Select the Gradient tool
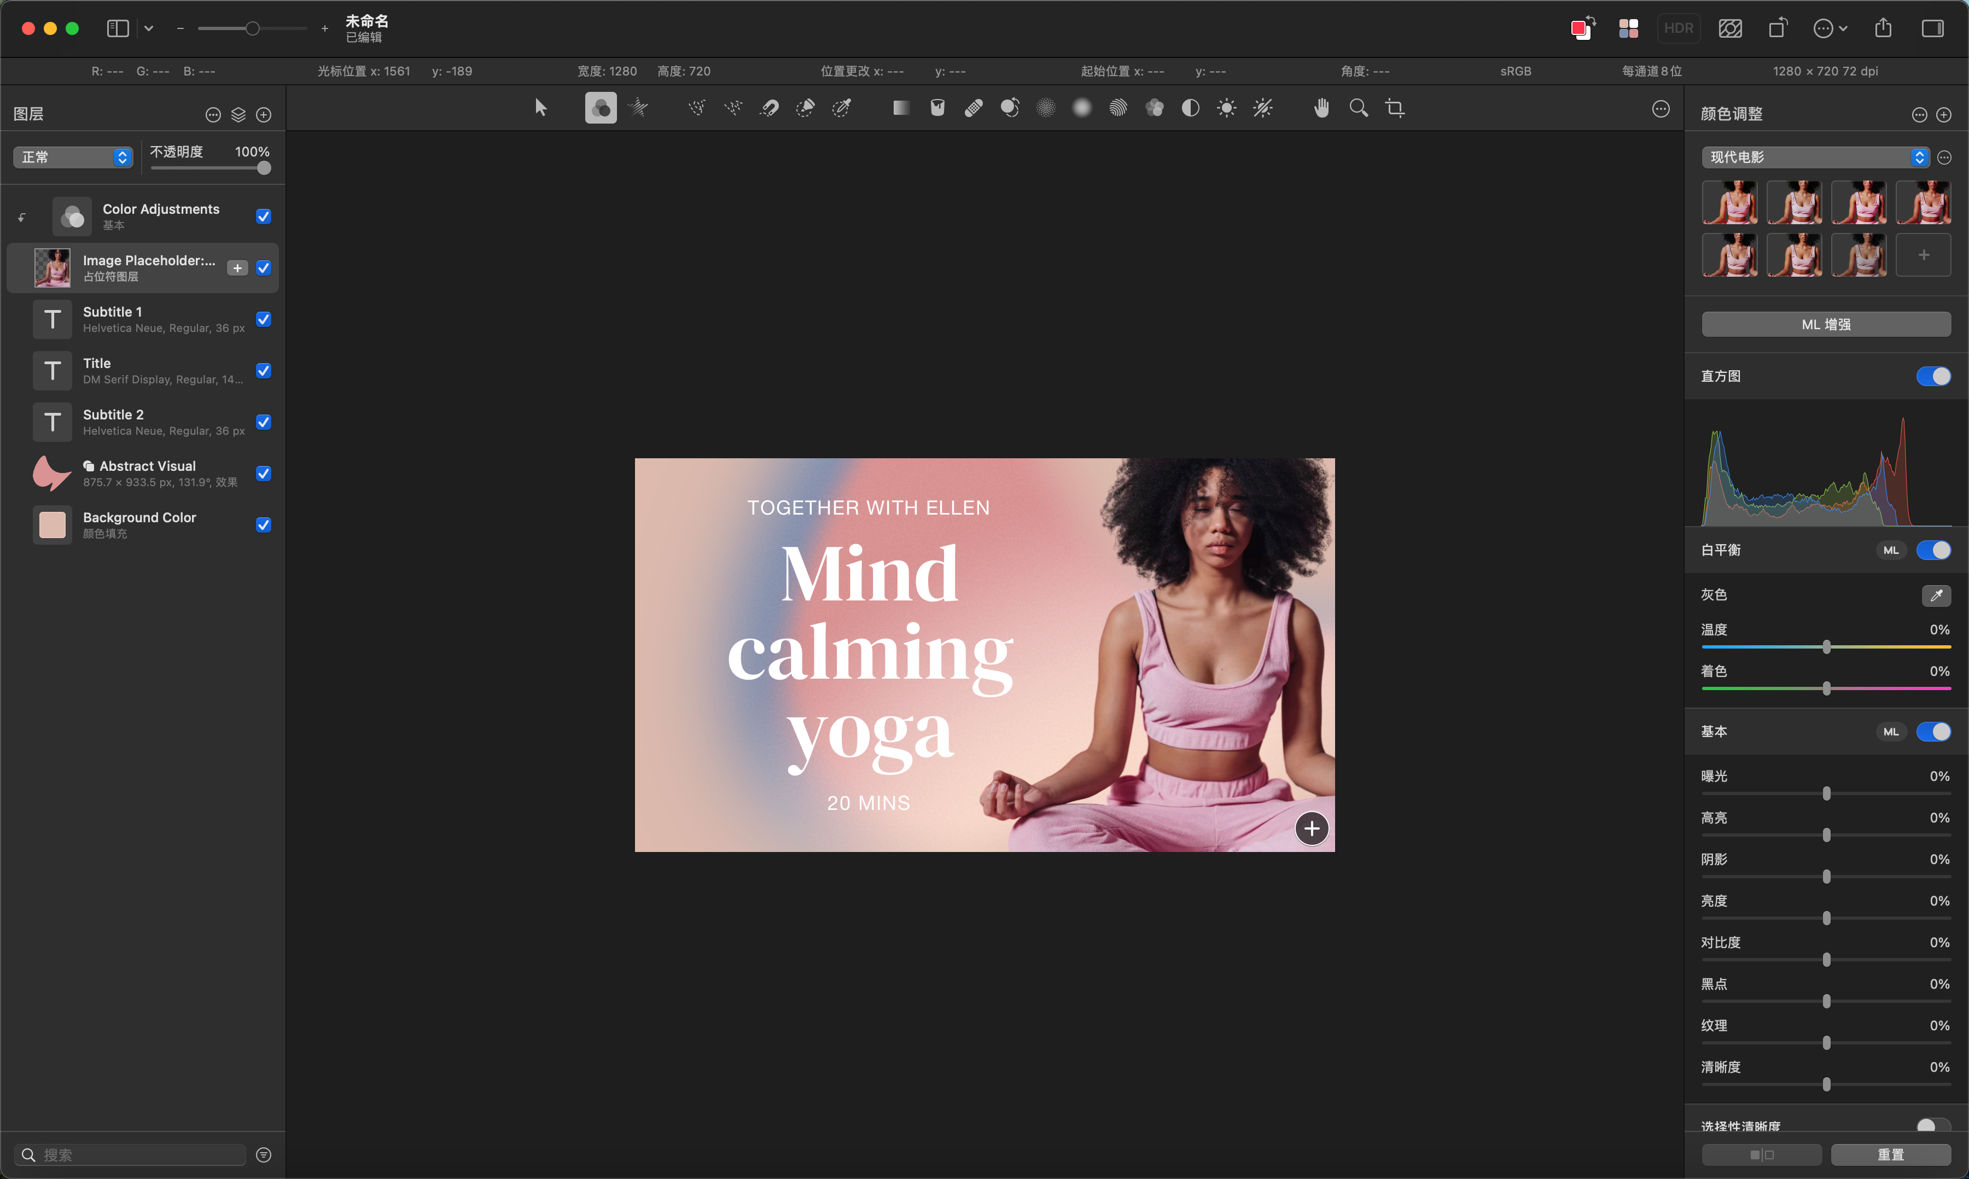The height and width of the screenshot is (1179, 1969). 901,108
